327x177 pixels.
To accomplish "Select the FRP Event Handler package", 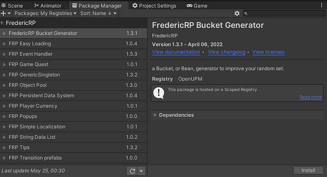I will (73, 54).
